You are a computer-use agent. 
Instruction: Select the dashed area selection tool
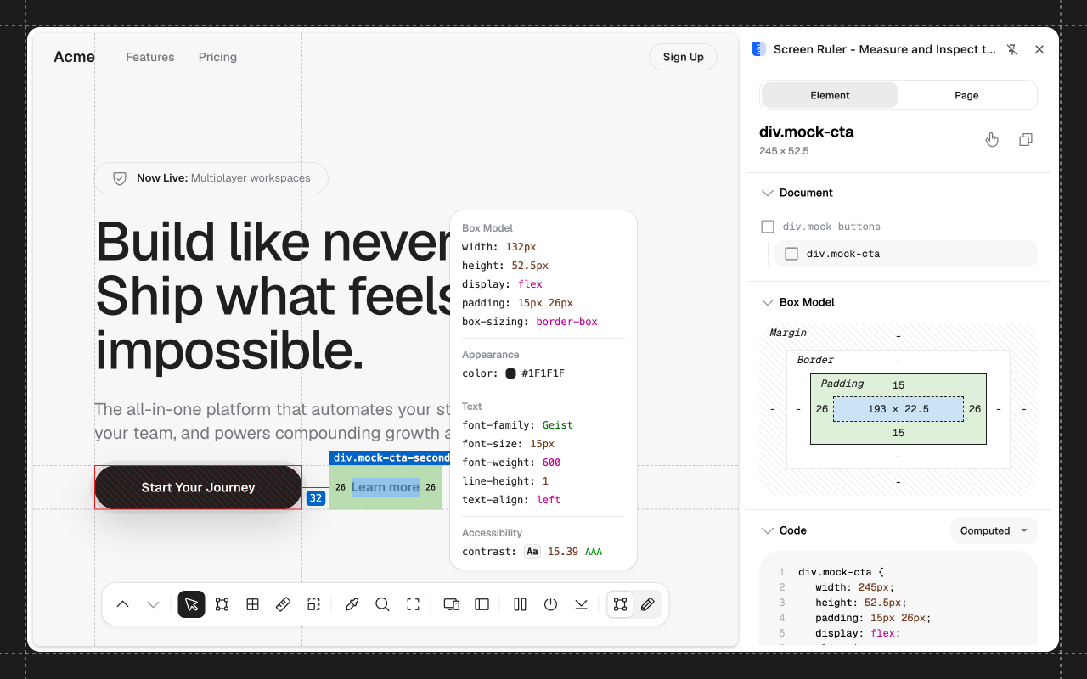313,604
